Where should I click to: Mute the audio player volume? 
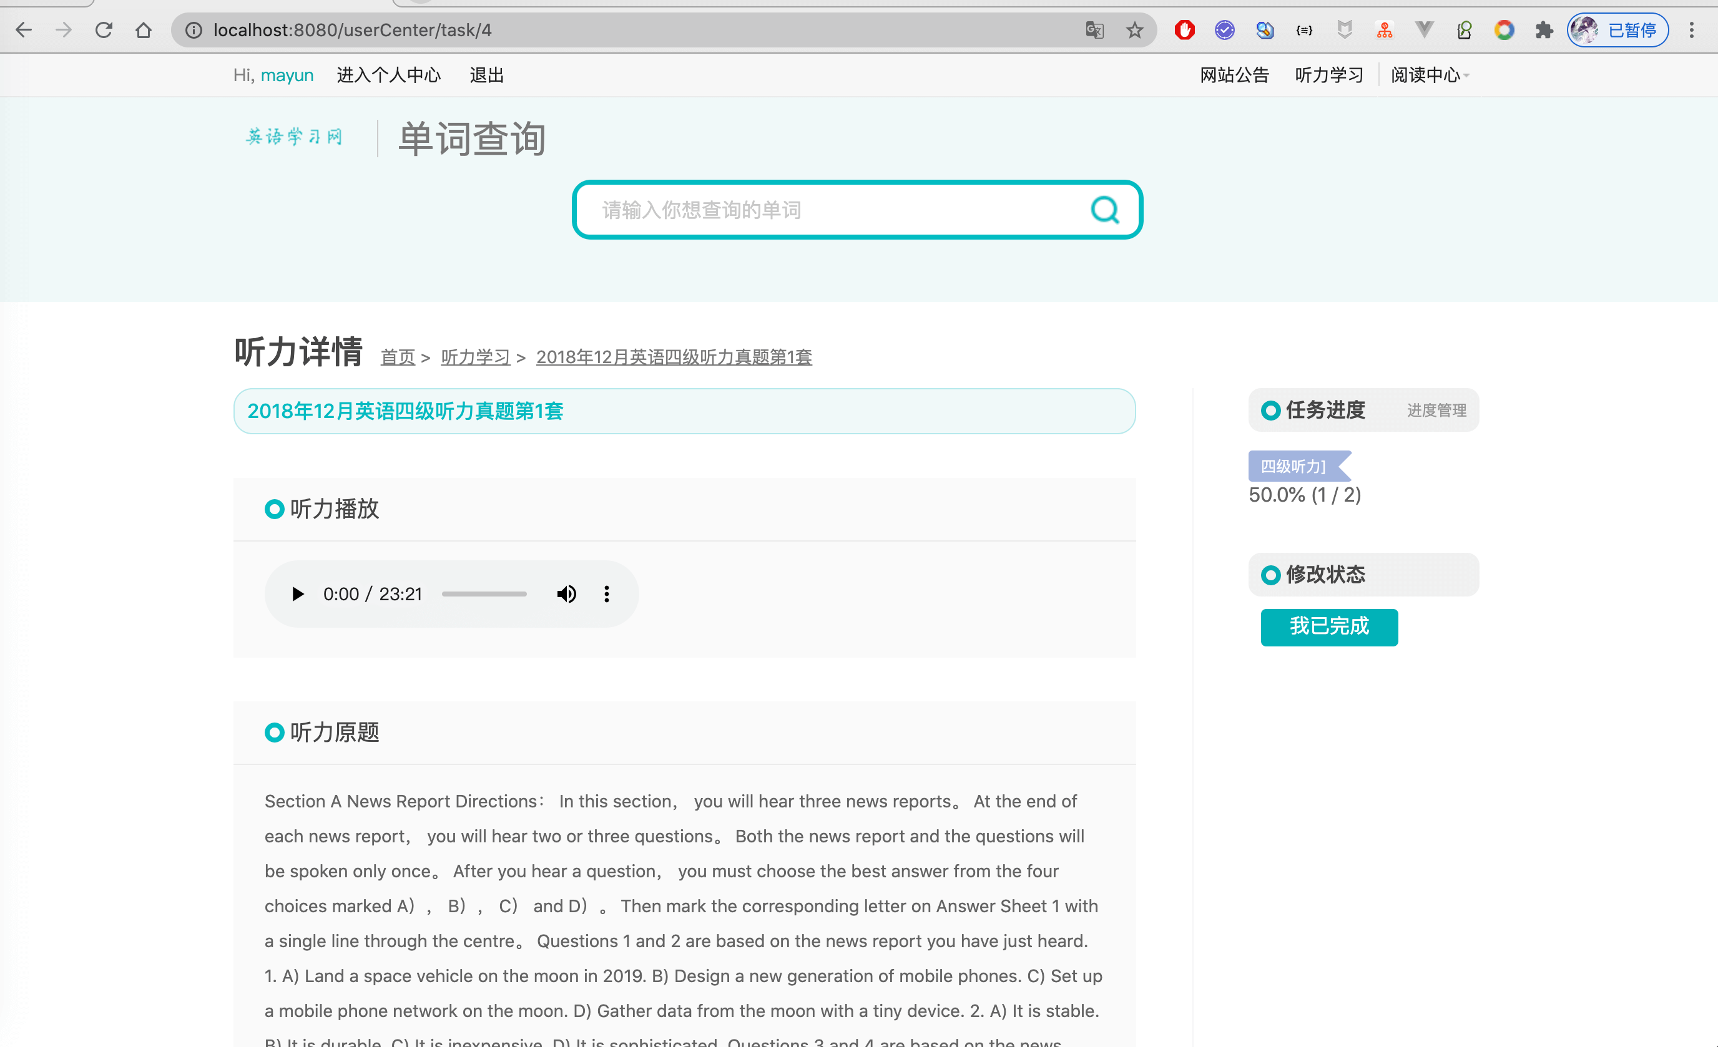(566, 594)
